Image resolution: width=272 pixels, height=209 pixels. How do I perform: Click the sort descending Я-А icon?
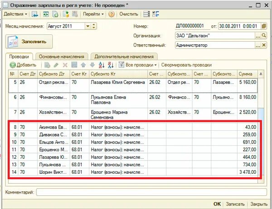[x=111, y=65]
